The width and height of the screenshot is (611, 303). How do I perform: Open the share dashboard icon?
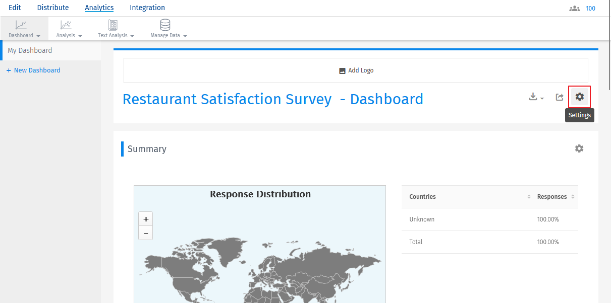559,97
